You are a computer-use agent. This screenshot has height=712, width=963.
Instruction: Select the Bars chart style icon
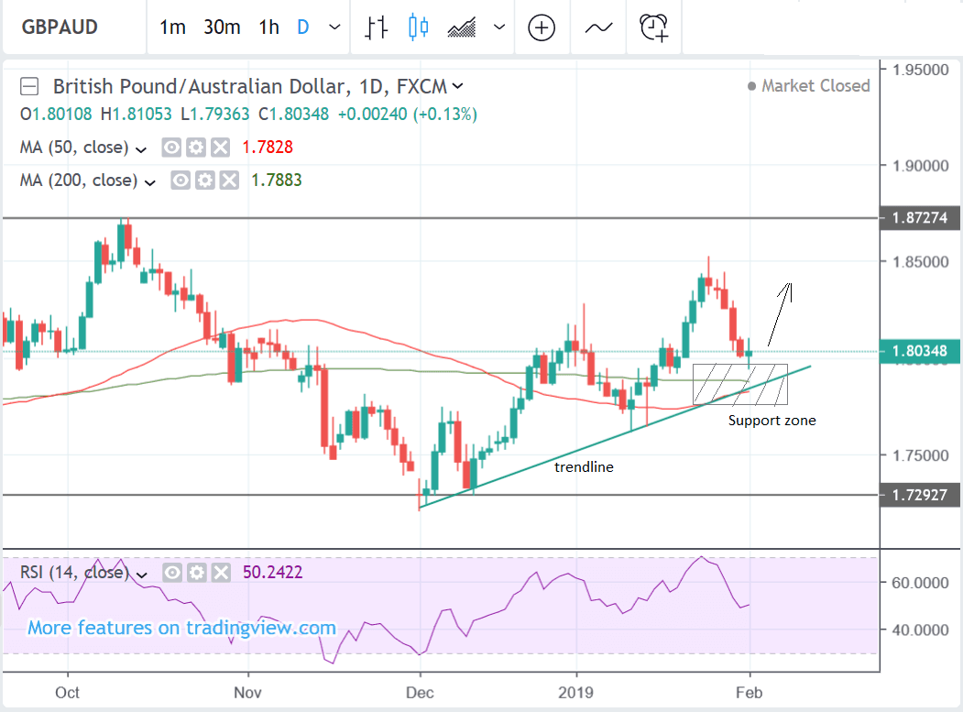[x=376, y=27]
